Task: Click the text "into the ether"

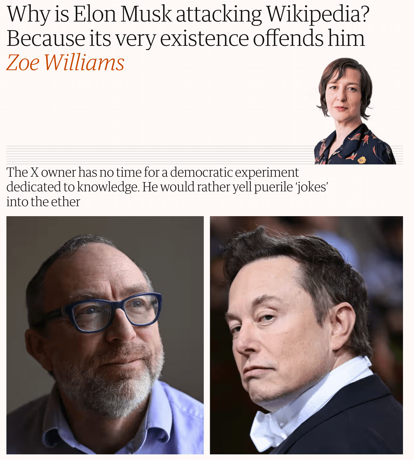Action: click(43, 202)
